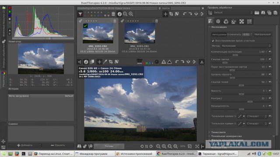Toggle image info in the filmstrip toolbar
280x157 pixels.
click(x=119, y=14)
